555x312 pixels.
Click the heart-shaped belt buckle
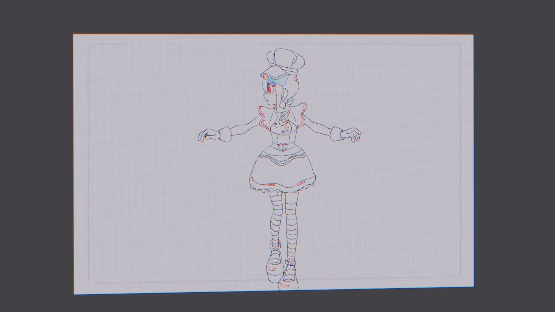tap(282, 146)
